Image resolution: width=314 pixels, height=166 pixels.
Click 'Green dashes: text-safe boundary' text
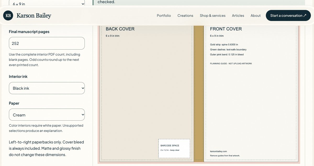click(x=228, y=50)
